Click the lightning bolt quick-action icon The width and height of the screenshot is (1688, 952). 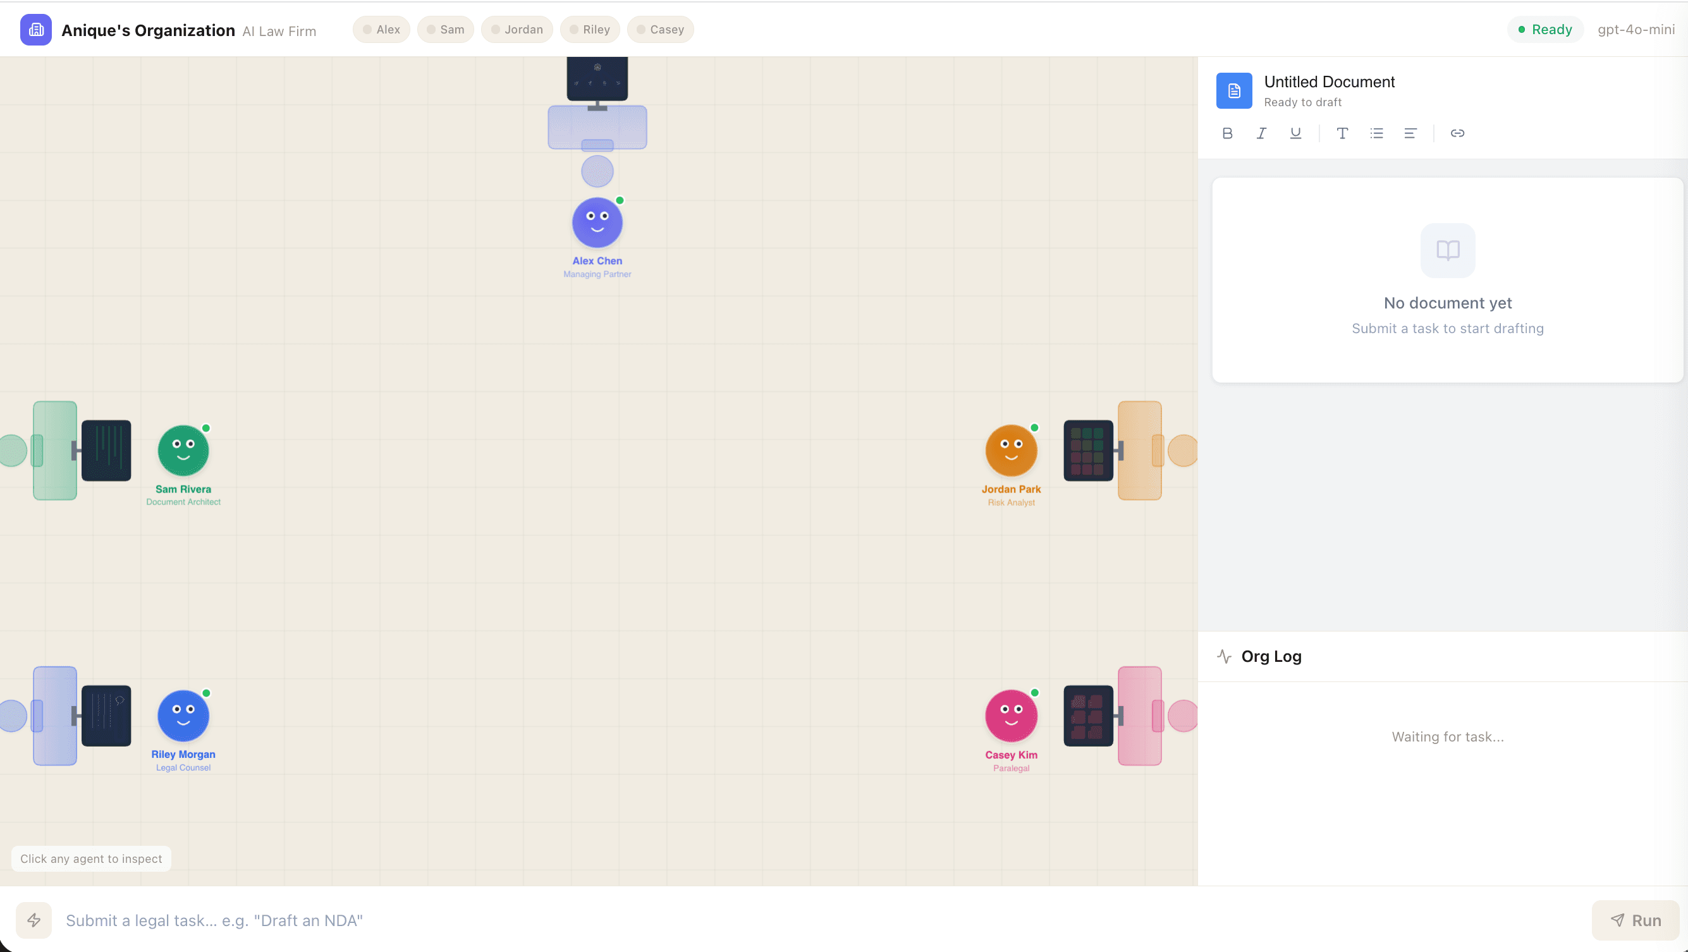click(x=34, y=920)
